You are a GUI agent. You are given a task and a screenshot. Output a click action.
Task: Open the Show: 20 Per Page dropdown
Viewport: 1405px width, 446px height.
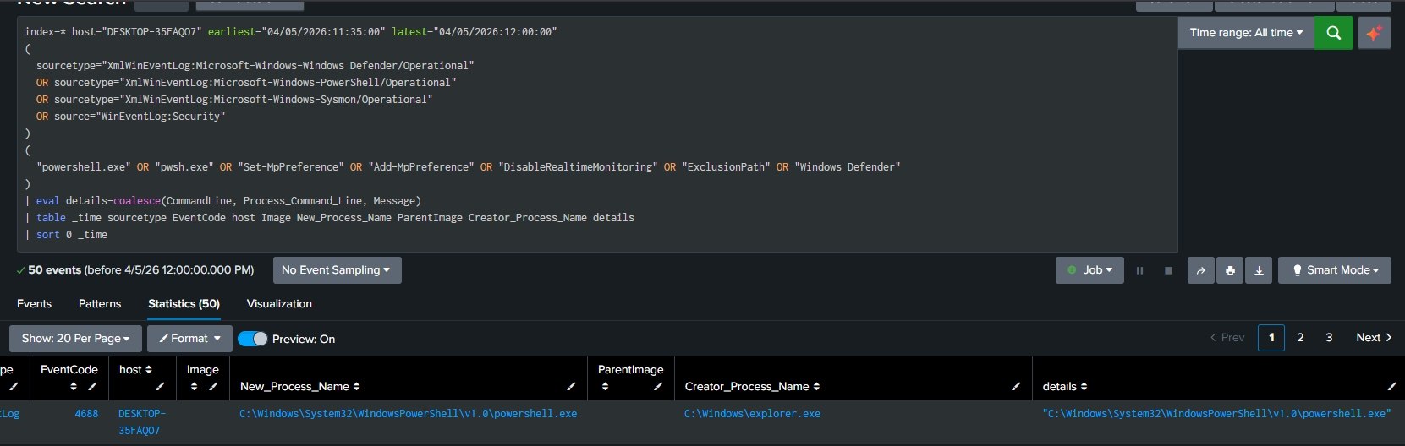[75, 339]
